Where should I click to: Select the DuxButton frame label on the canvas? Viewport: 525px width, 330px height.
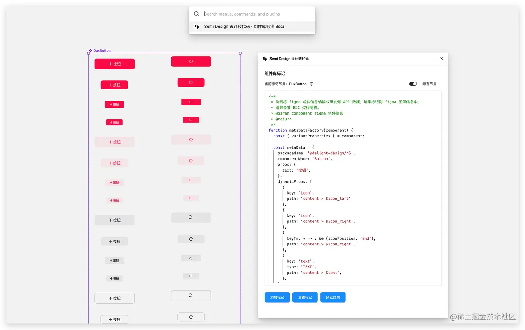[x=102, y=51]
